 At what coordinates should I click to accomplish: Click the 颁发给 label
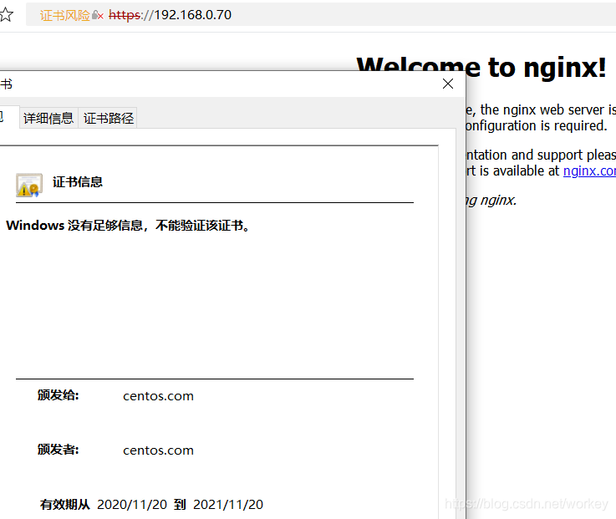click(x=59, y=395)
